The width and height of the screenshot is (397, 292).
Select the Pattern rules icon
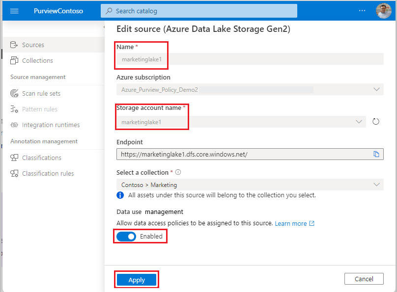tap(15, 109)
